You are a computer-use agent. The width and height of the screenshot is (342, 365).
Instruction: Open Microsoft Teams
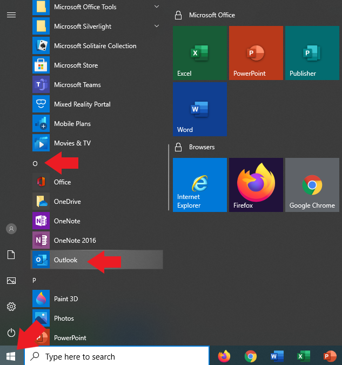coord(97,85)
